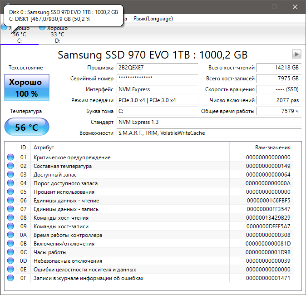Click status orb for attribute 03
The width and height of the screenshot is (306, 295).
(x=10, y=174)
